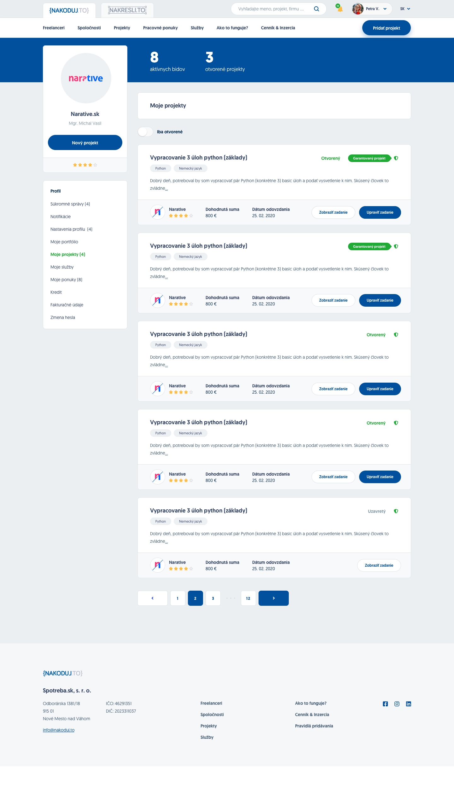
Task: Click shield icon on first project card
Action: tap(396, 158)
